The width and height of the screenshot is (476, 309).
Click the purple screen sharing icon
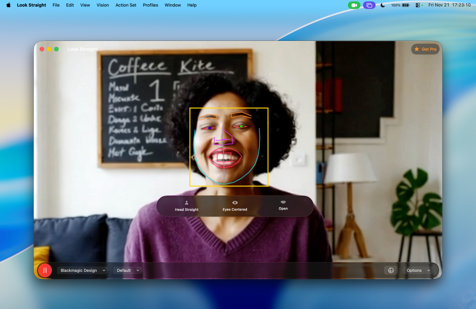[369, 5]
